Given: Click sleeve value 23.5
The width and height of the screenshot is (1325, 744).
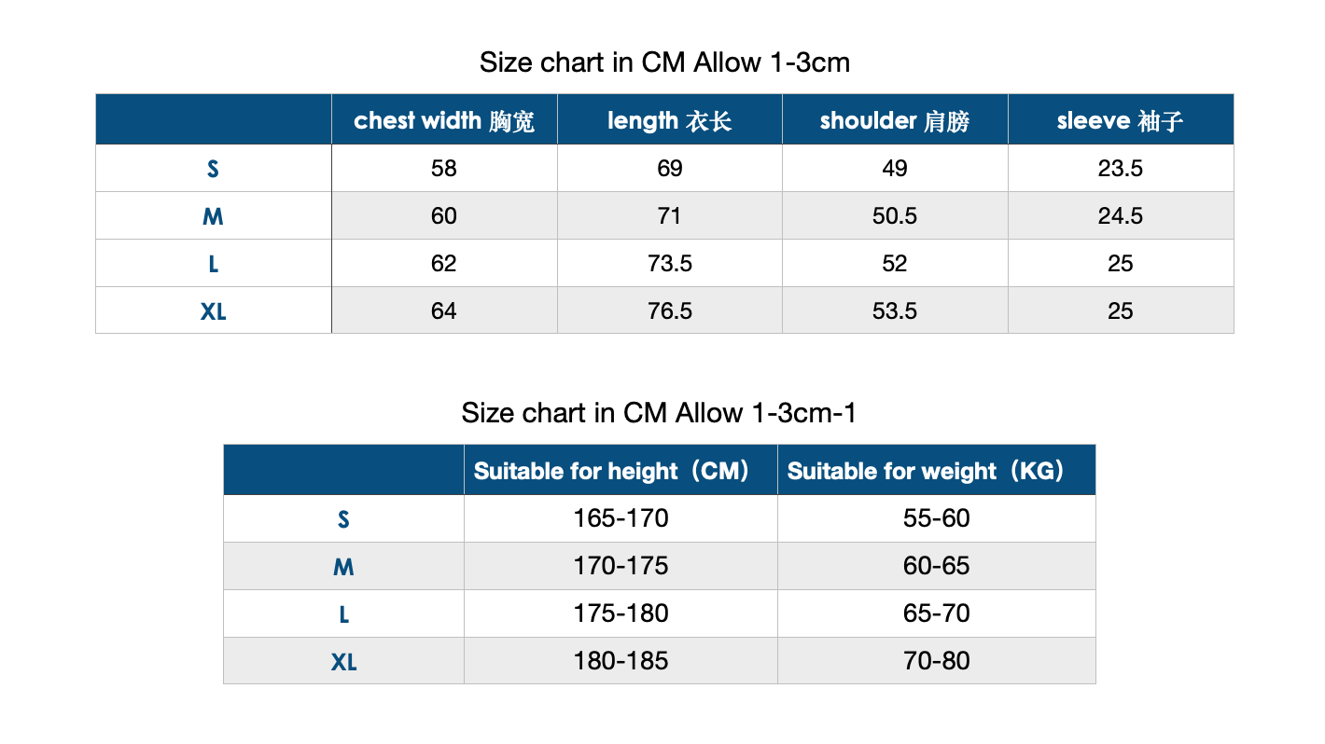Looking at the screenshot, I should 1120,169.
